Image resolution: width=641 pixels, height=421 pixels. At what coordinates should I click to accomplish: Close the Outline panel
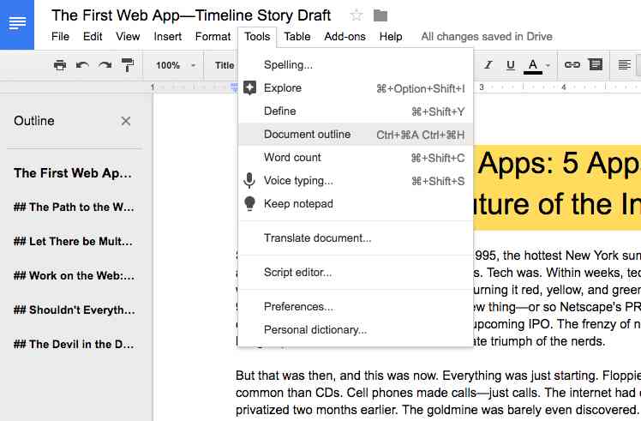click(125, 121)
